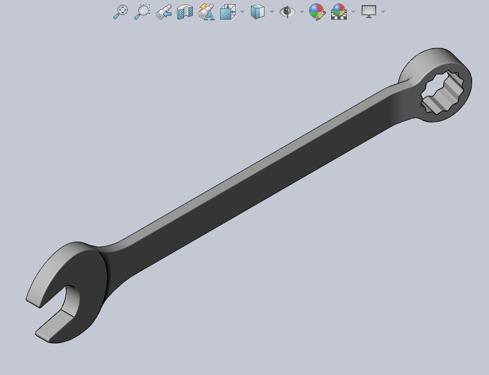Toggle the Hide/Show Items eye icon
Viewport: 489px width, 375px height.
[287, 12]
